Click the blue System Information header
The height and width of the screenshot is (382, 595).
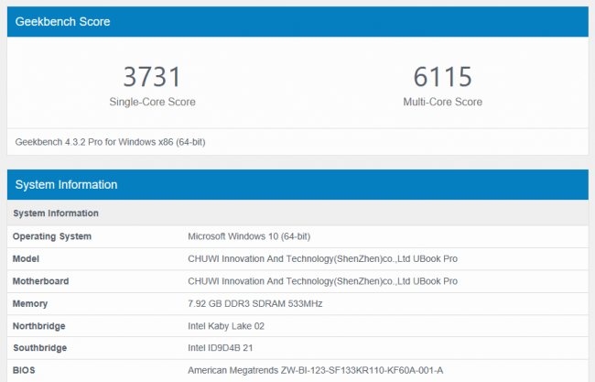pyautogui.click(x=297, y=184)
